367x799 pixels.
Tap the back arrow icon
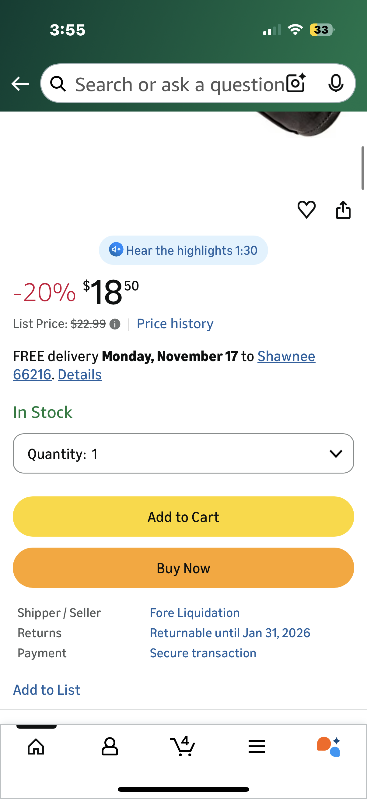click(x=20, y=84)
